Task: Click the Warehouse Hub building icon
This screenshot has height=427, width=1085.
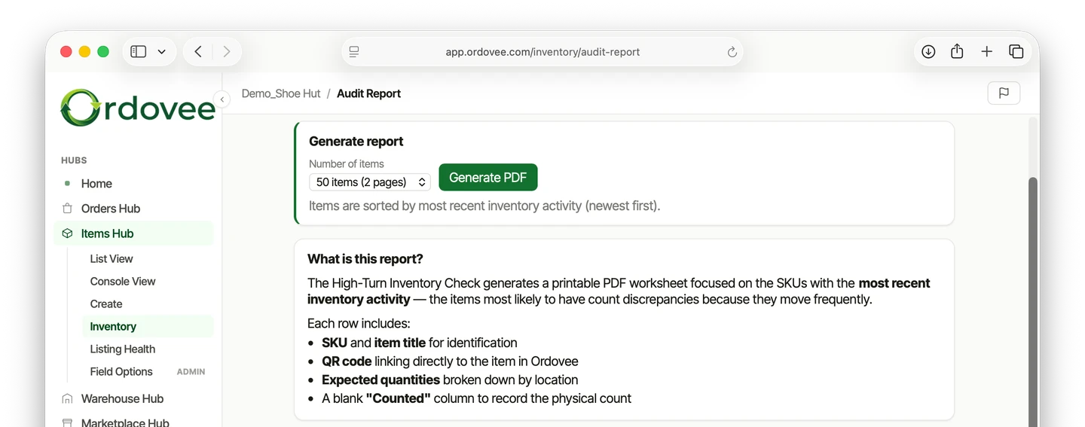Action: (67, 399)
